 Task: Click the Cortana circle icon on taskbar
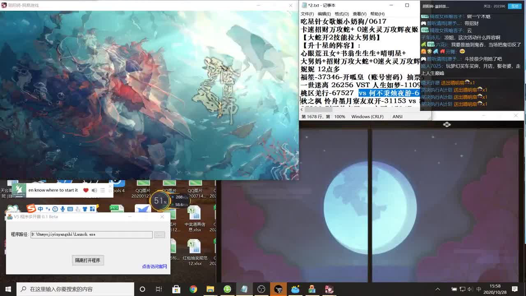click(x=142, y=289)
